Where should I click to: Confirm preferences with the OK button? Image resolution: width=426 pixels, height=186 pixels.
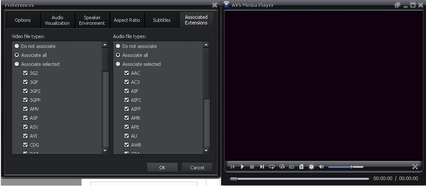[162, 168]
